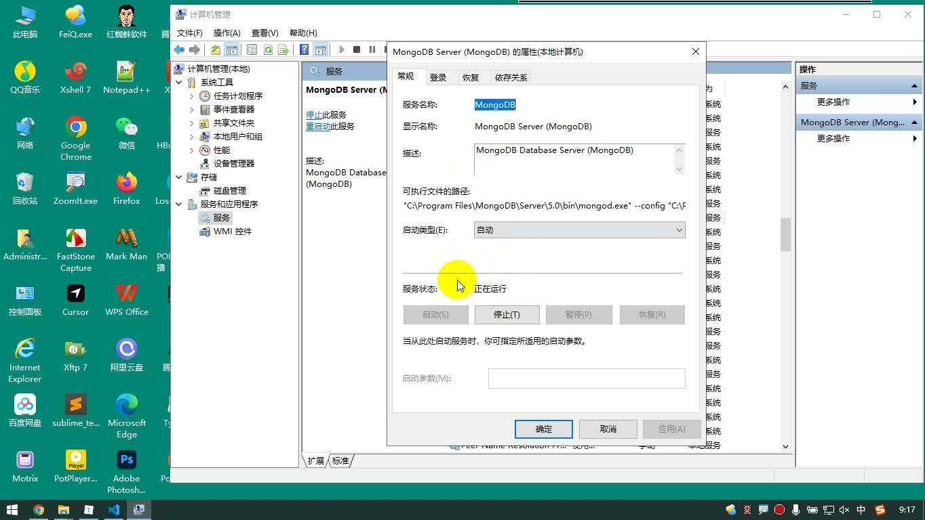Open the 查看(V) menu

(264, 32)
